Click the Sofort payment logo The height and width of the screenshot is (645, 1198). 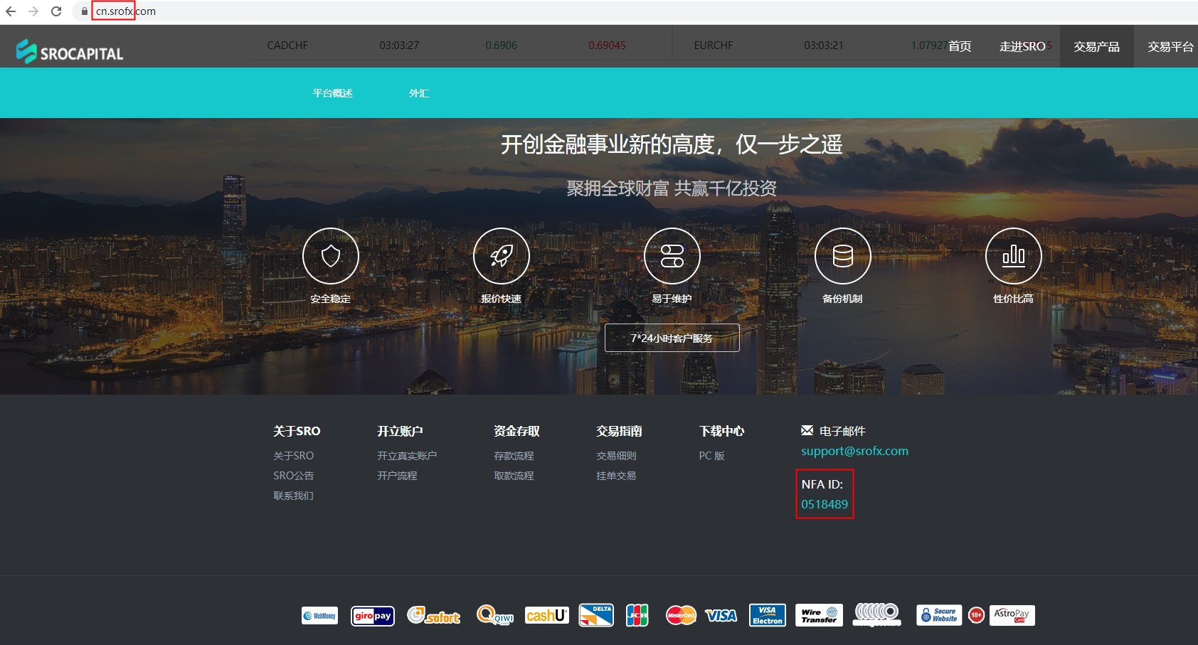tap(434, 616)
